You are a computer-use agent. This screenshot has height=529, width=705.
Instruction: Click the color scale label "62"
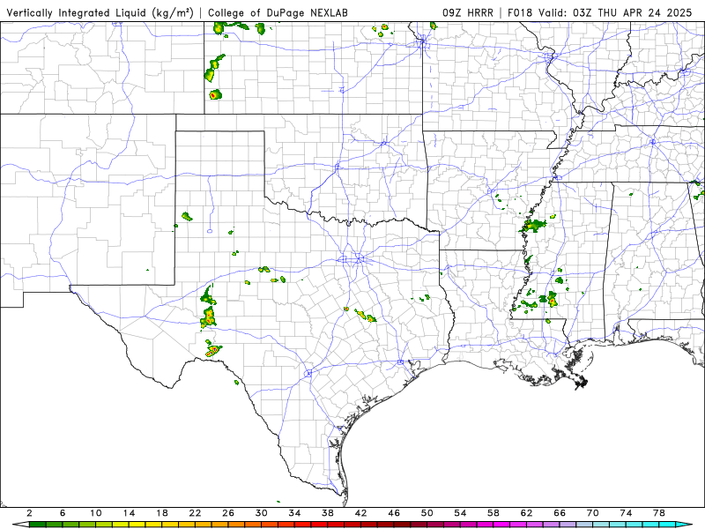tap(526, 513)
